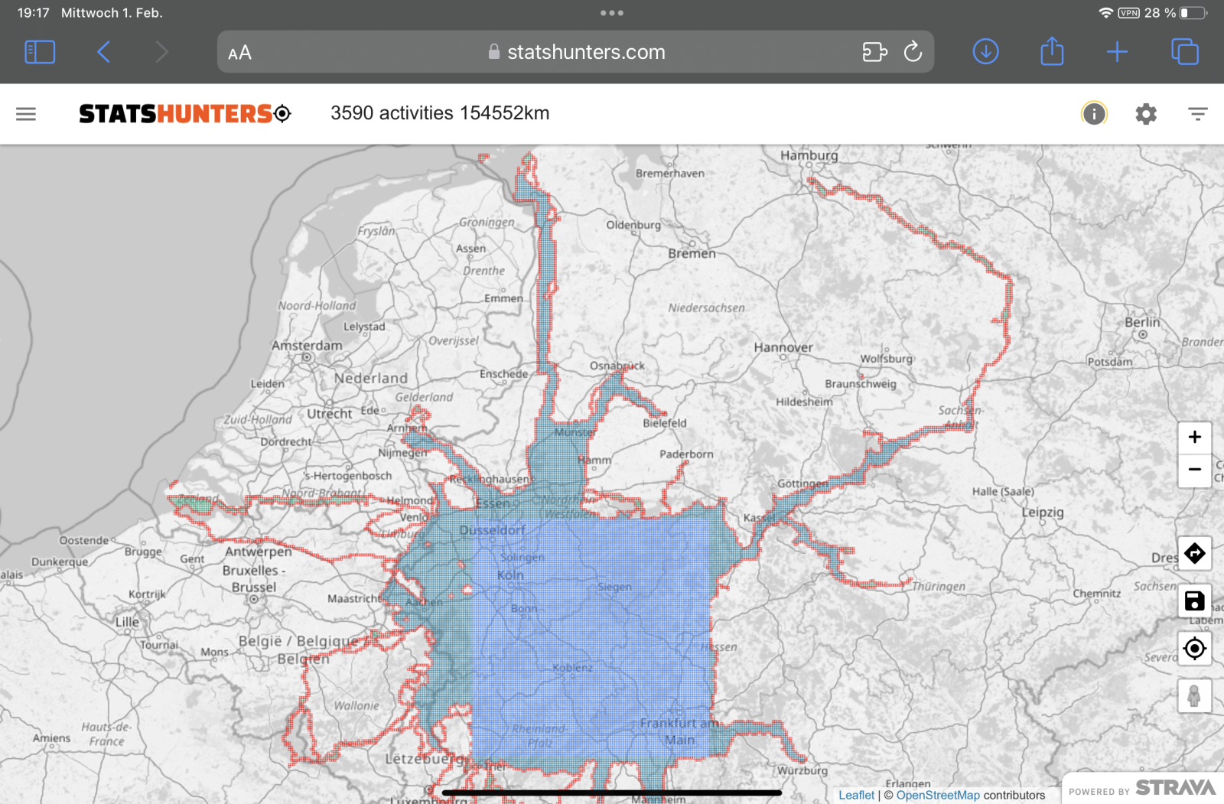Click the Bielefeld map label
This screenshot has height=804, width=1224.
[x=665, y=423]
